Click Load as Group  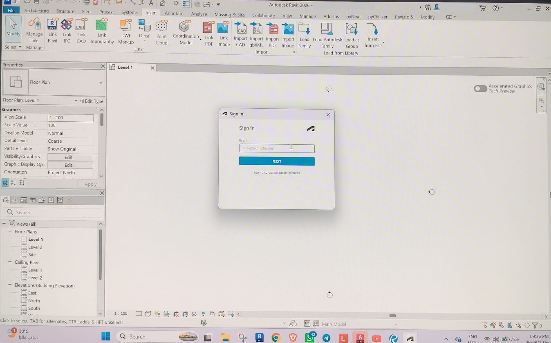coord(352,35)
